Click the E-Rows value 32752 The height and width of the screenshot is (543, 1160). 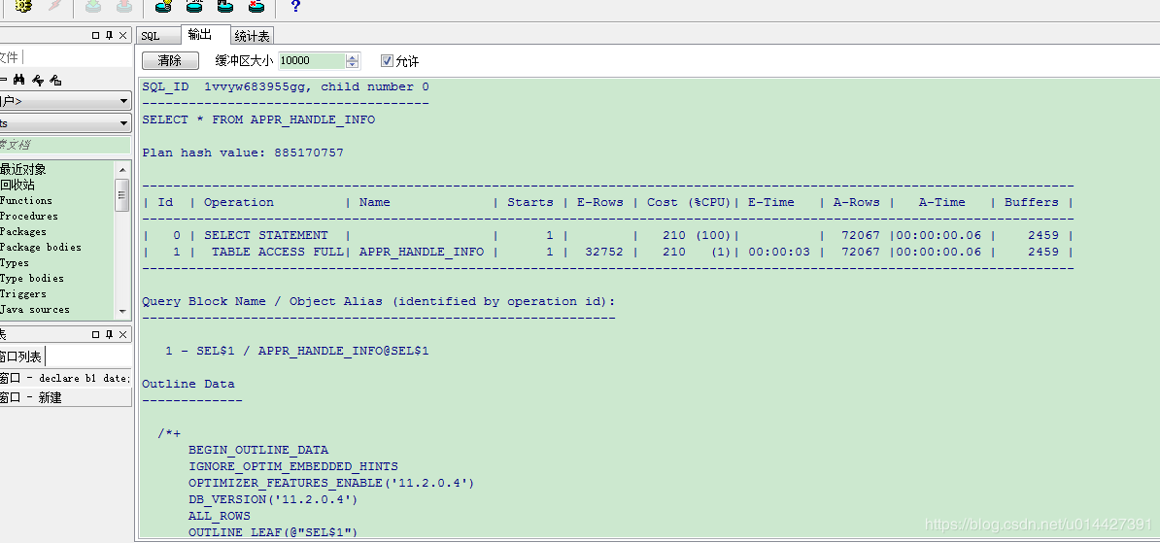603,252
